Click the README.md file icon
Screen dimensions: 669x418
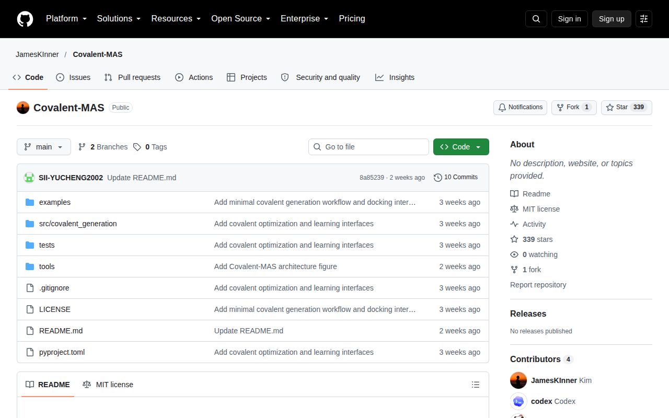pos(30,331)
